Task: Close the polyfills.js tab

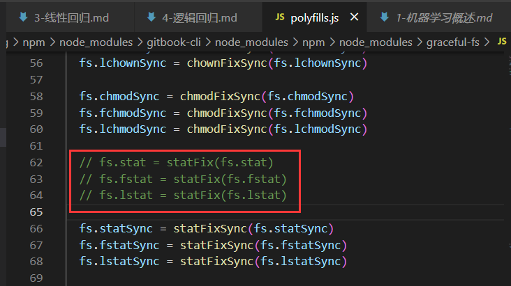Action: (354, 17)
